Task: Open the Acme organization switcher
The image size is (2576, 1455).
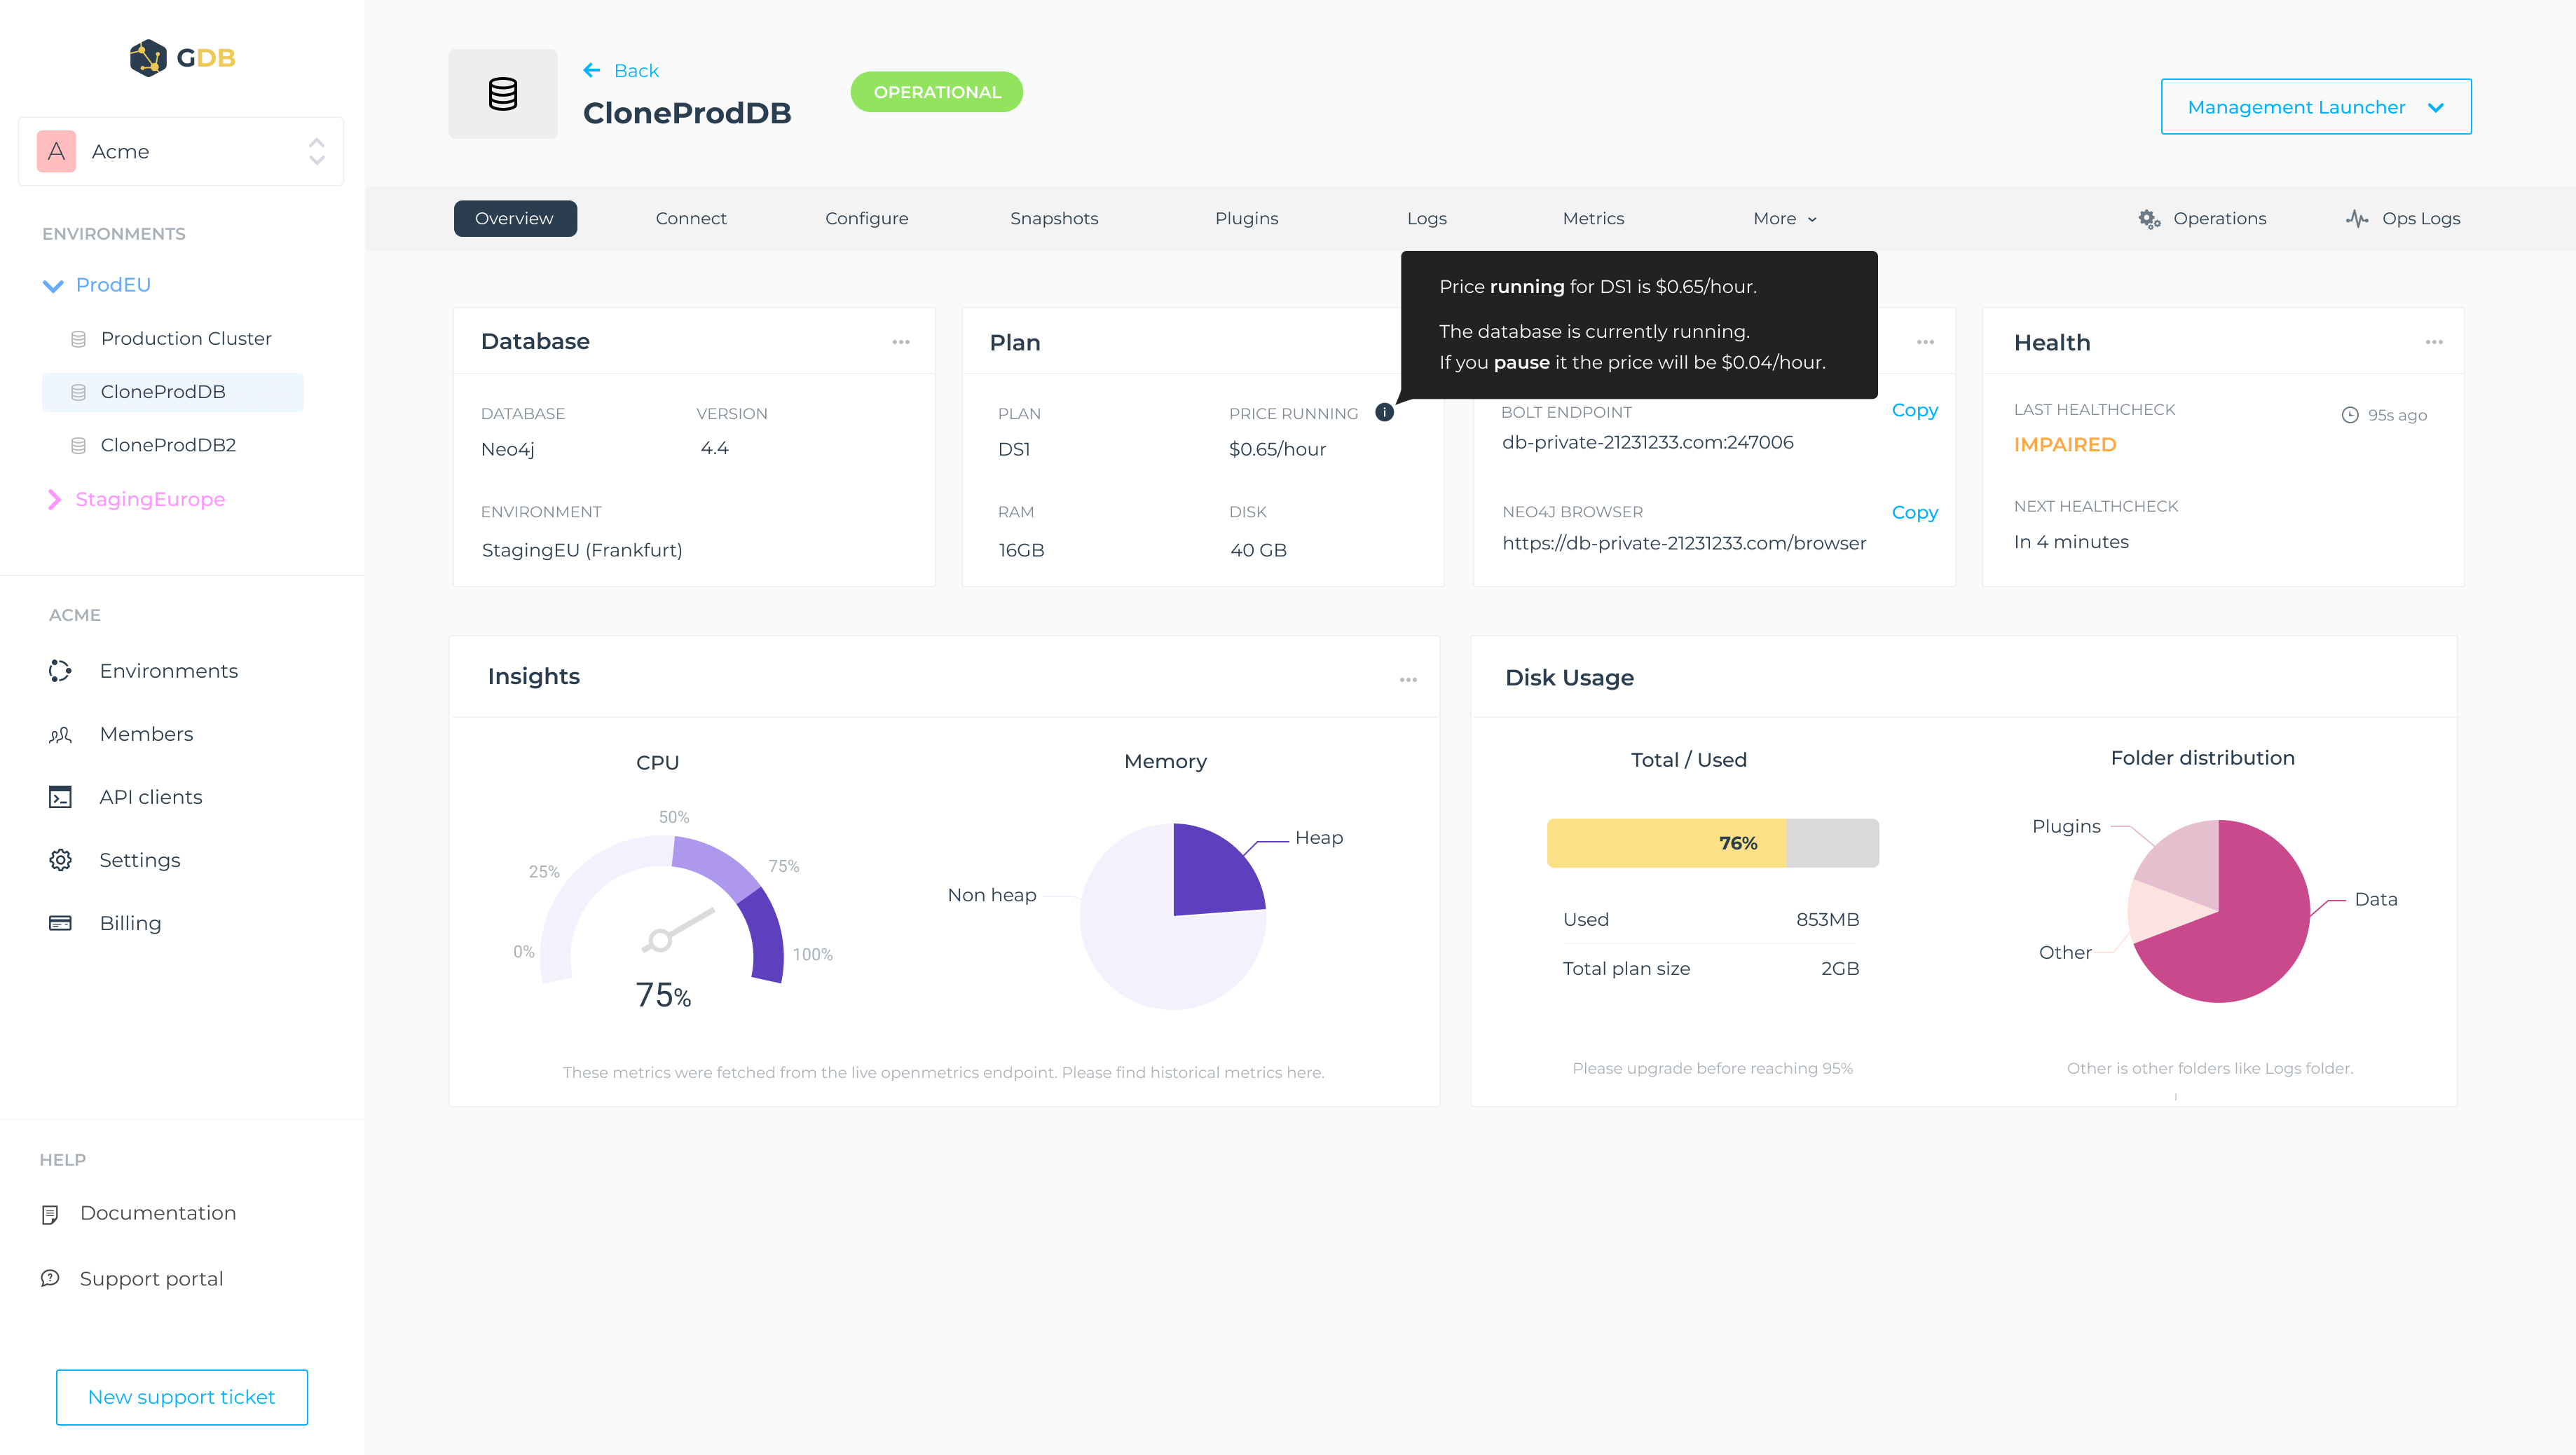Action: tap(181, 152)
